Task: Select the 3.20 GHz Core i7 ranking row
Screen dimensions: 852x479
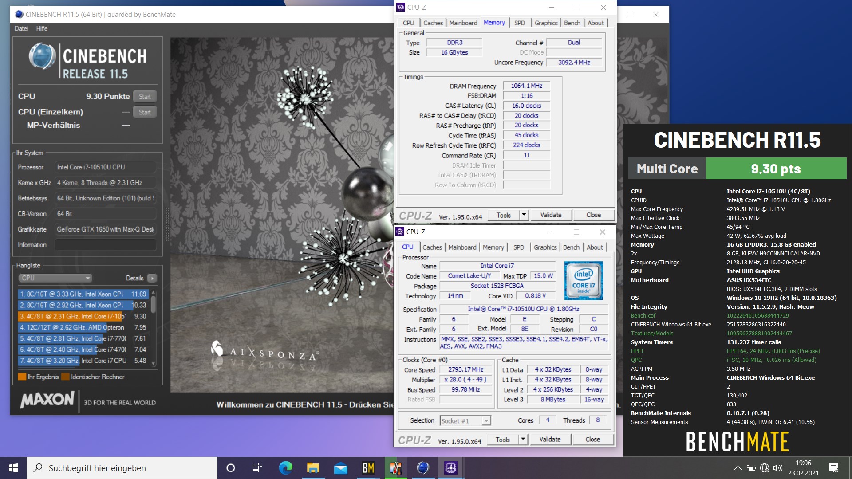Action: [83, 361]
